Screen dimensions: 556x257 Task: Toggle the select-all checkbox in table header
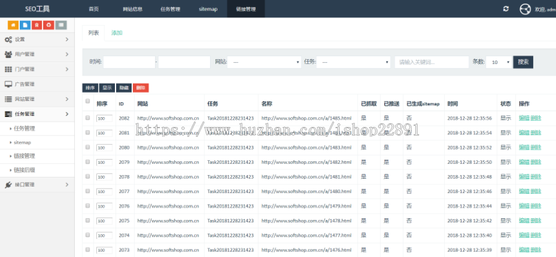[88, 102]
